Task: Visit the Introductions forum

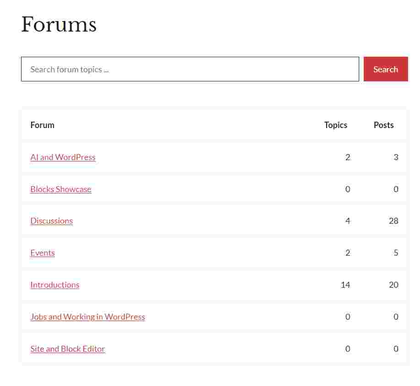Action: [x=54, y=285]
